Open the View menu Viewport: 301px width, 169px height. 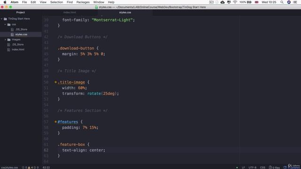tap(43, 2)
